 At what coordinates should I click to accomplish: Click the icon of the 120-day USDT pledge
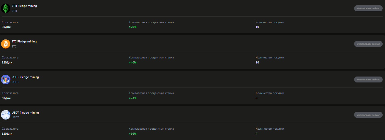point(6,115)
